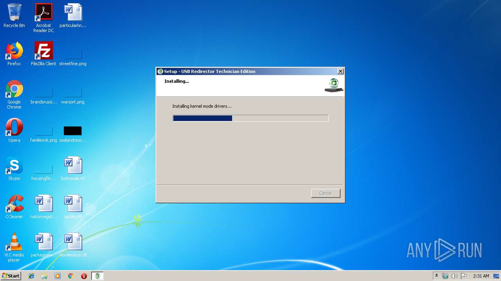
Task: Open the media player taskbar icon
Action: 58,276
